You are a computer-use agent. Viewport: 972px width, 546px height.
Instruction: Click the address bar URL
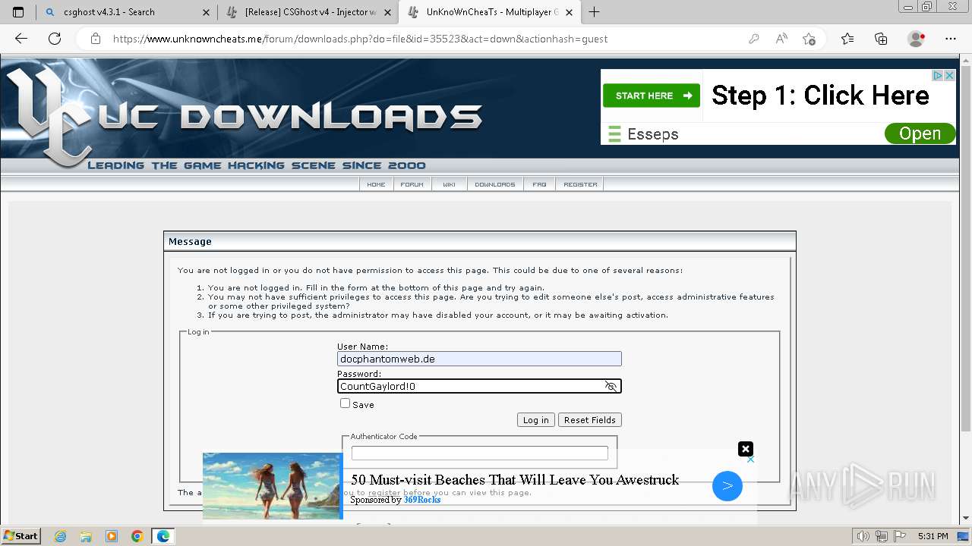[360, 39]
